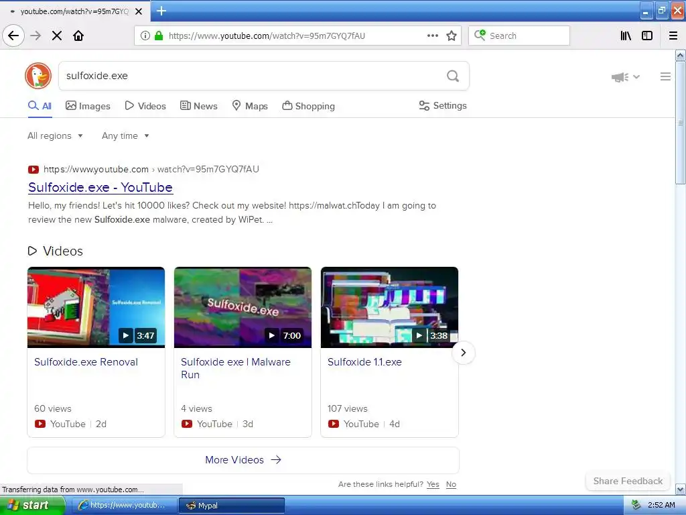Click the DuckDuckGo duck logo

coord(38,76)
